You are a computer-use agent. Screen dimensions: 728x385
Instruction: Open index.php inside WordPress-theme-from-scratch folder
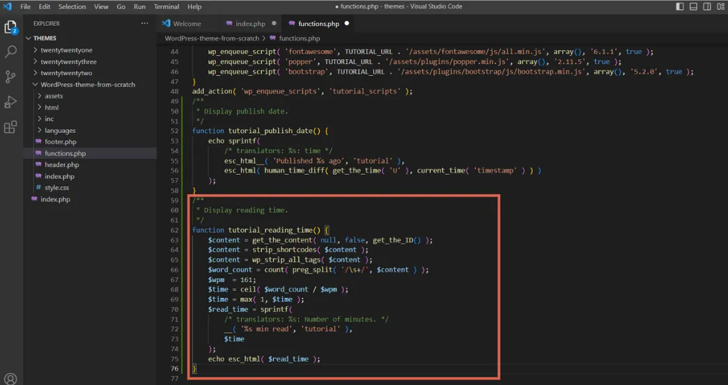point(59,176)
